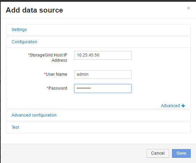Cancel adding the data source
Viewport: 196px width, 163px height.
click(158, 153)
